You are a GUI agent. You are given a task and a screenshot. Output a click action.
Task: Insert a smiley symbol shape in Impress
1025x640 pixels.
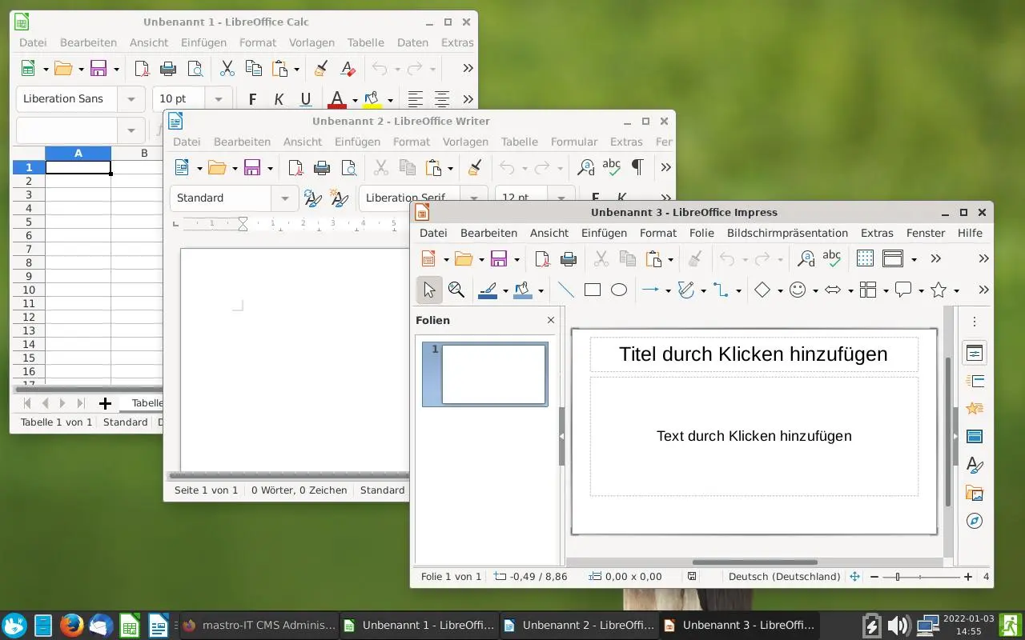798,290
